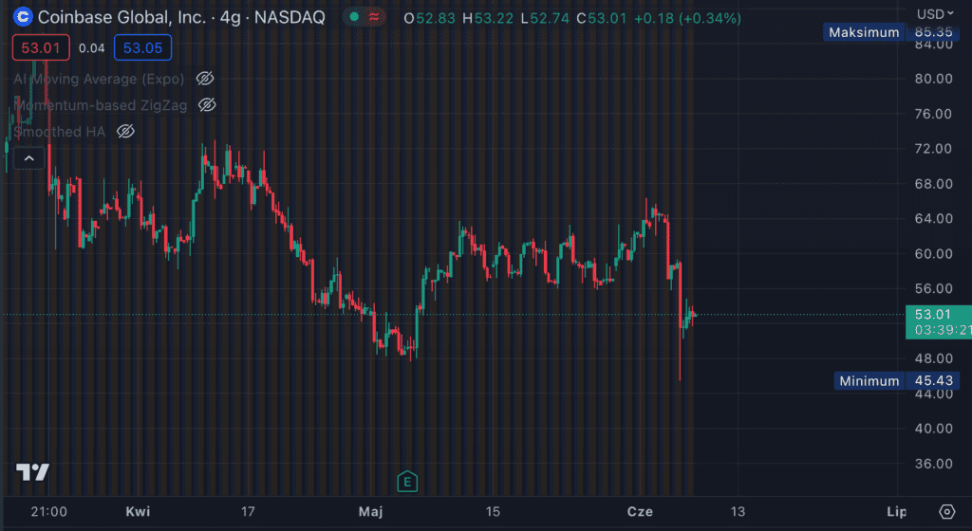Collapse the indicator legend with arrow
The height and width of the screenshot is (531, 972).
(x=28, y=158)
